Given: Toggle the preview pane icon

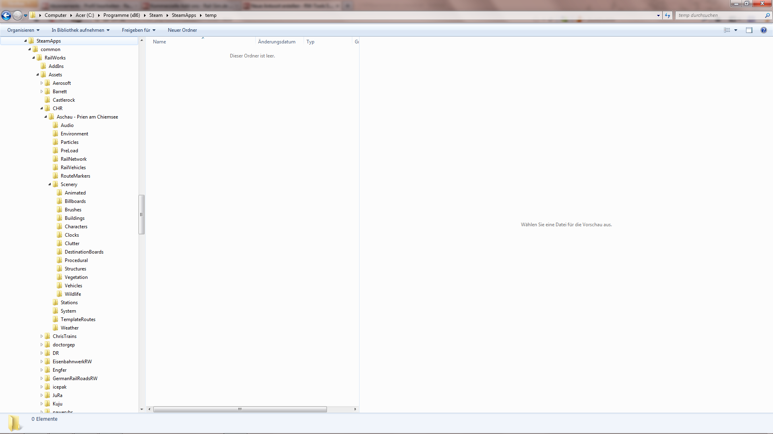Looking at the screenshot, I should point(749,30).
